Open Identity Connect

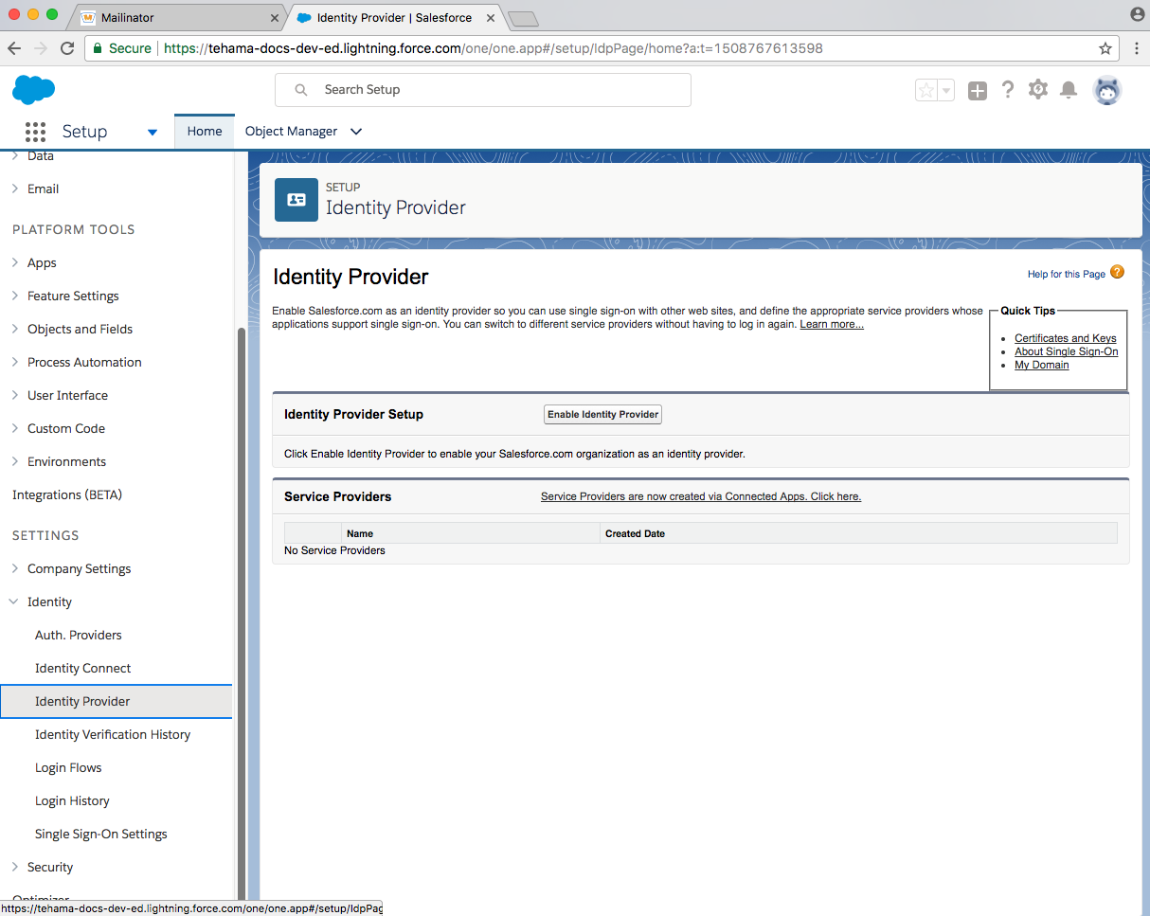83,669
